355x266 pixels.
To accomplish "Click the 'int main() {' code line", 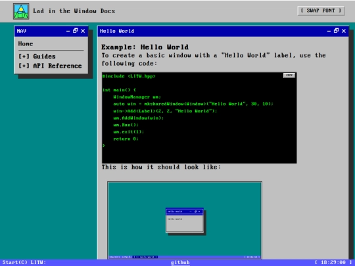I will click(119, 90).
